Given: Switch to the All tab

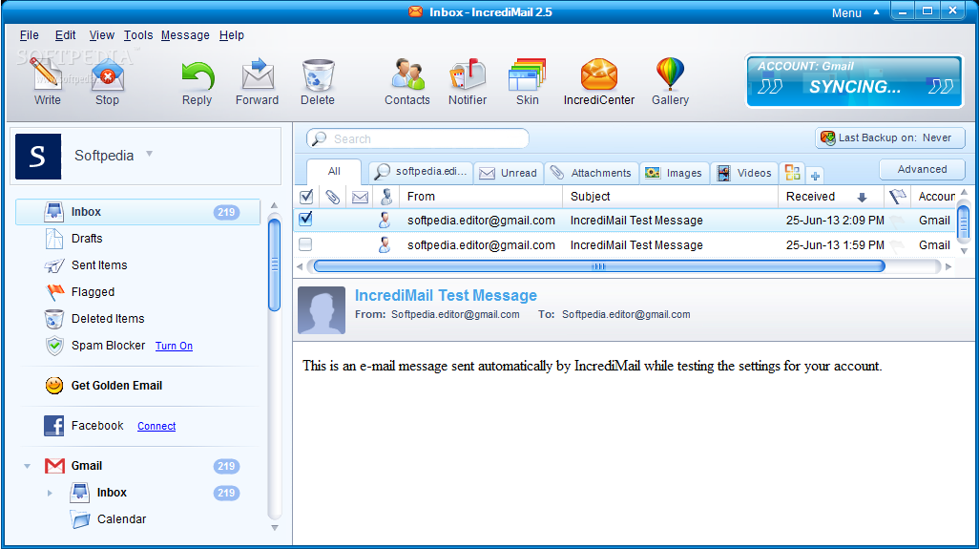Looking at the screenshot, I should click(x=334, y=172).
